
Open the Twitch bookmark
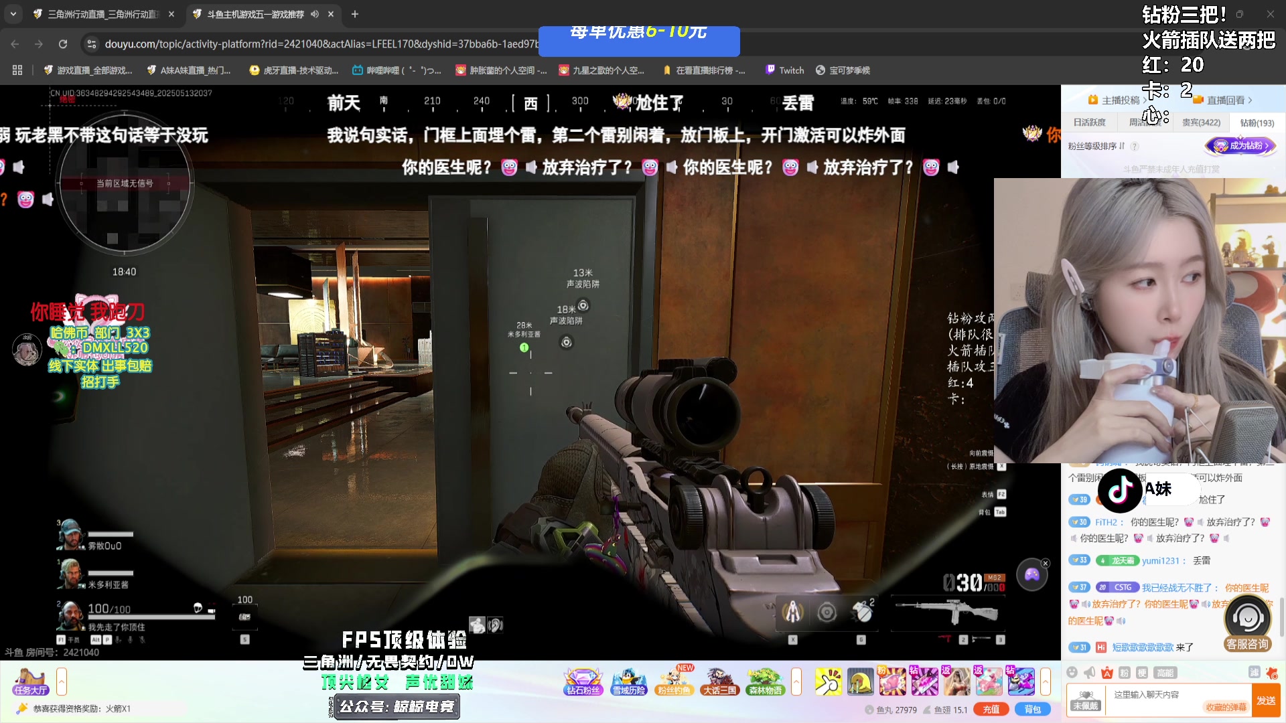point(784,70)
